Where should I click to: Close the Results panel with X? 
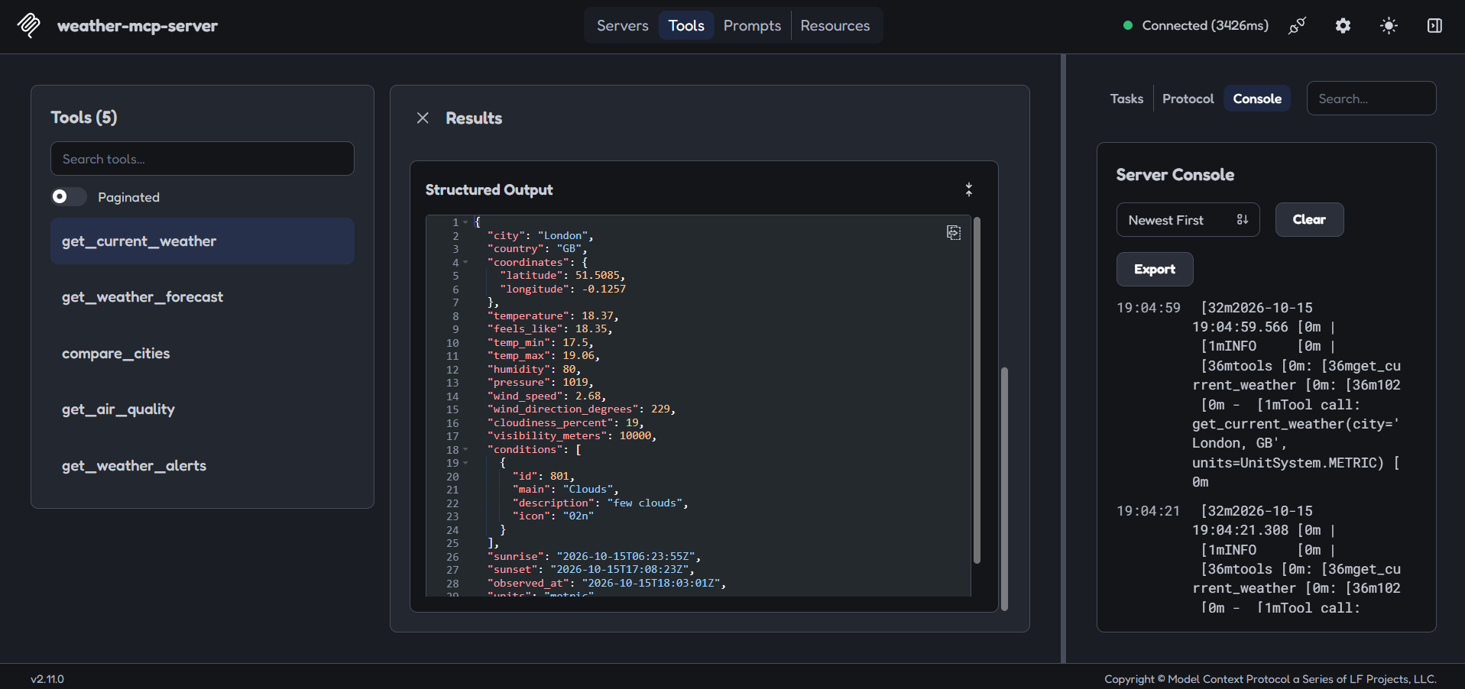423,118
